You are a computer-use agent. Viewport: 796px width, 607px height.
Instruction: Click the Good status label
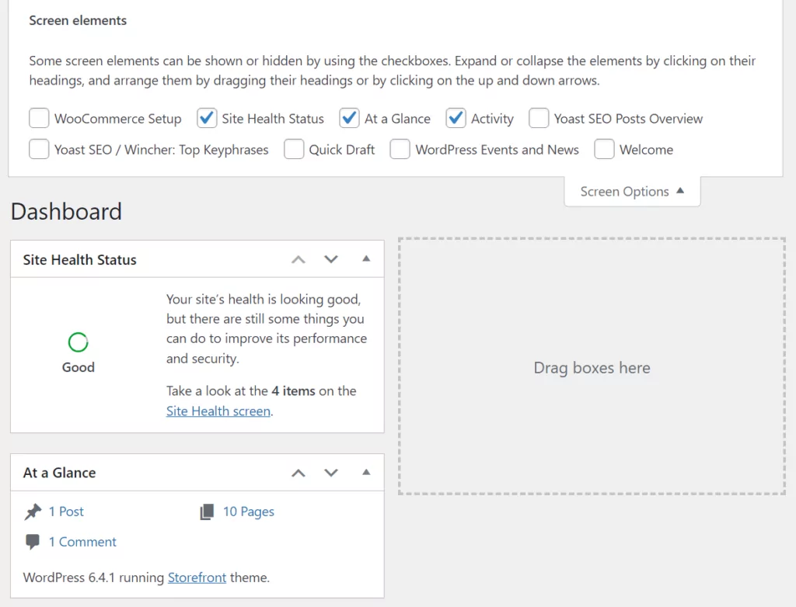79,367
